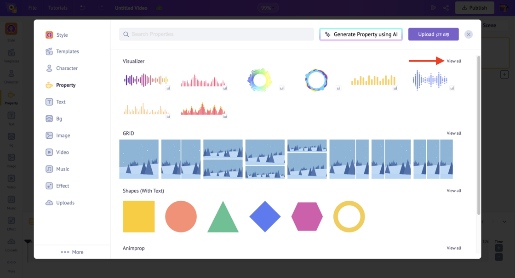The image size is (515, 278).
Task: Open the chevron above the Time controls
Action: point(504,222)
